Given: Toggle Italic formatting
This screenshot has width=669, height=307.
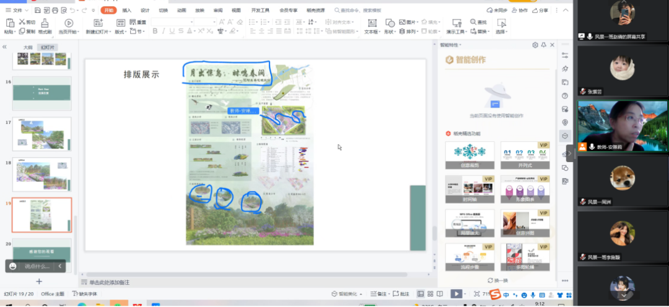Looking at the screenshot, I should click(x=164, y=31).
